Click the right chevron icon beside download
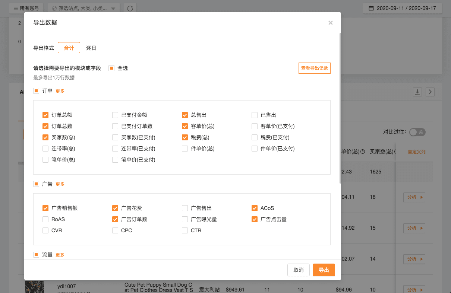This screenshot has height=293, width=451. coord(430,92)
